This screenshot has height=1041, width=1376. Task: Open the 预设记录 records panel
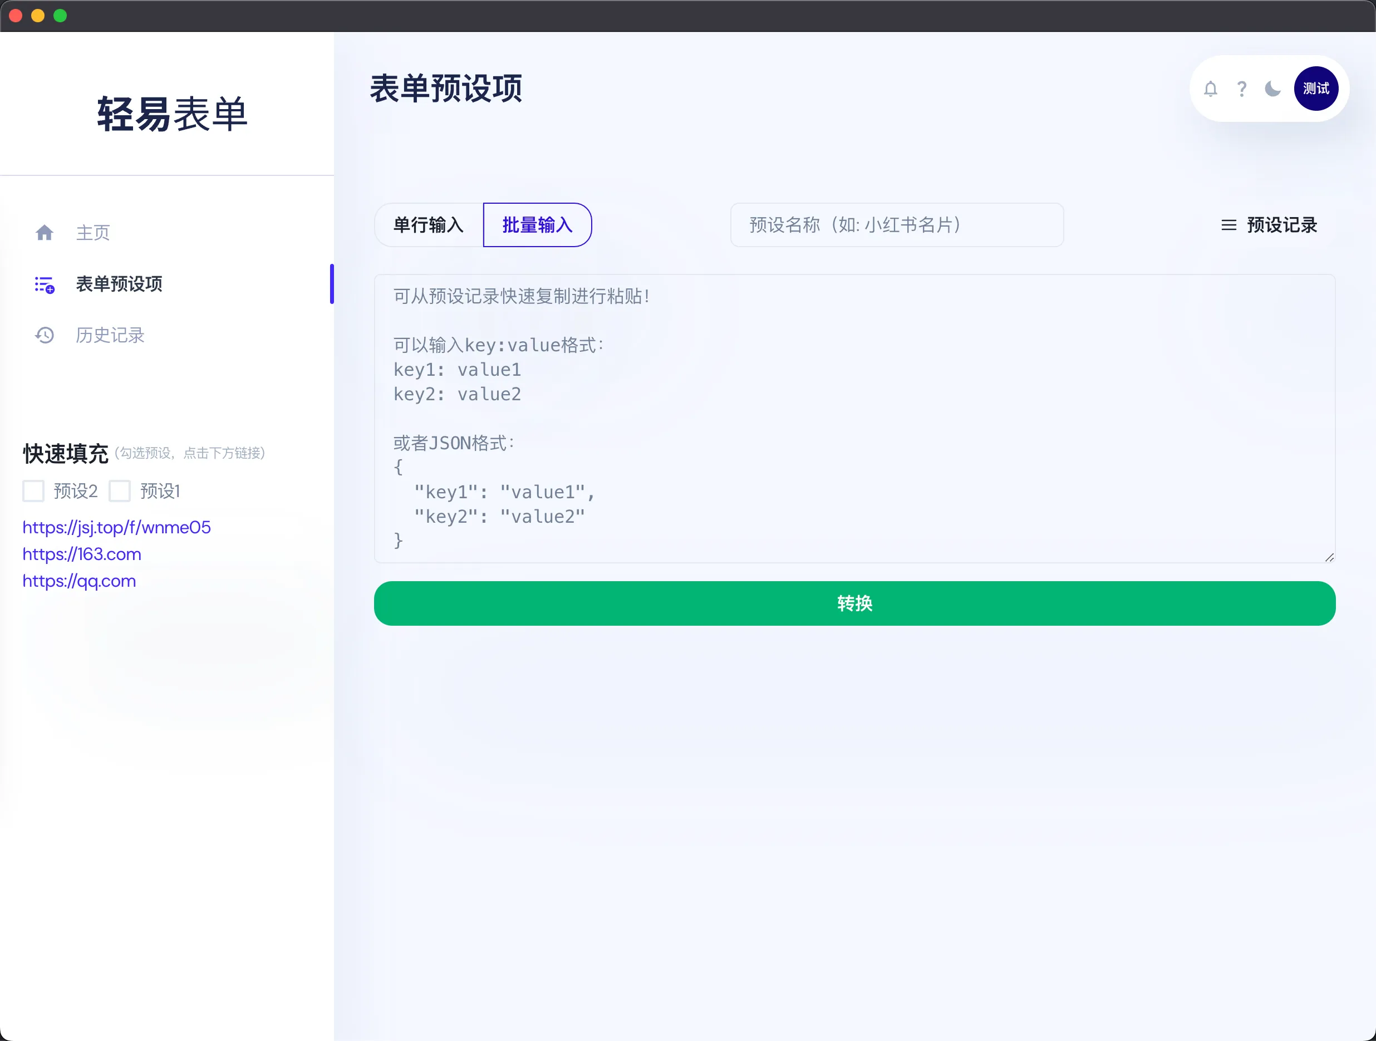tap(1280, 225)
